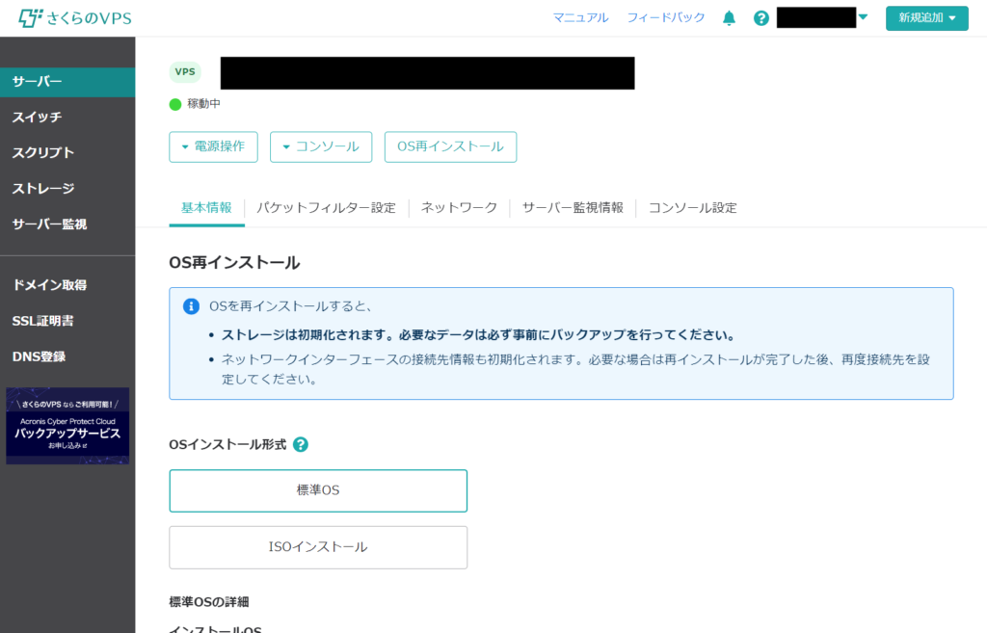987x633 pixels.
Task: Open the notification bell
Action: (x=729, y=18)
